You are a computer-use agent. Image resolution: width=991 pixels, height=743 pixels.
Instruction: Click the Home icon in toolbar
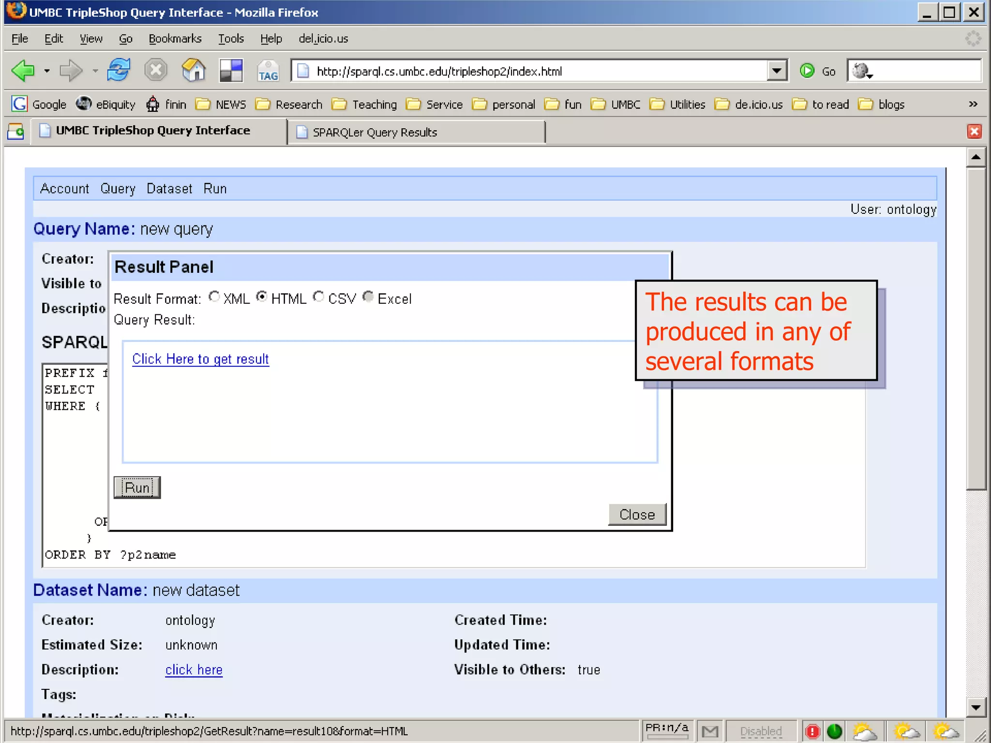pos(194,71)
